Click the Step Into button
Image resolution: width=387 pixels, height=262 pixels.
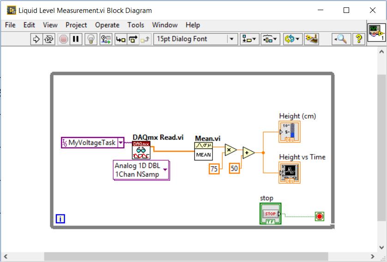(121, 39)
